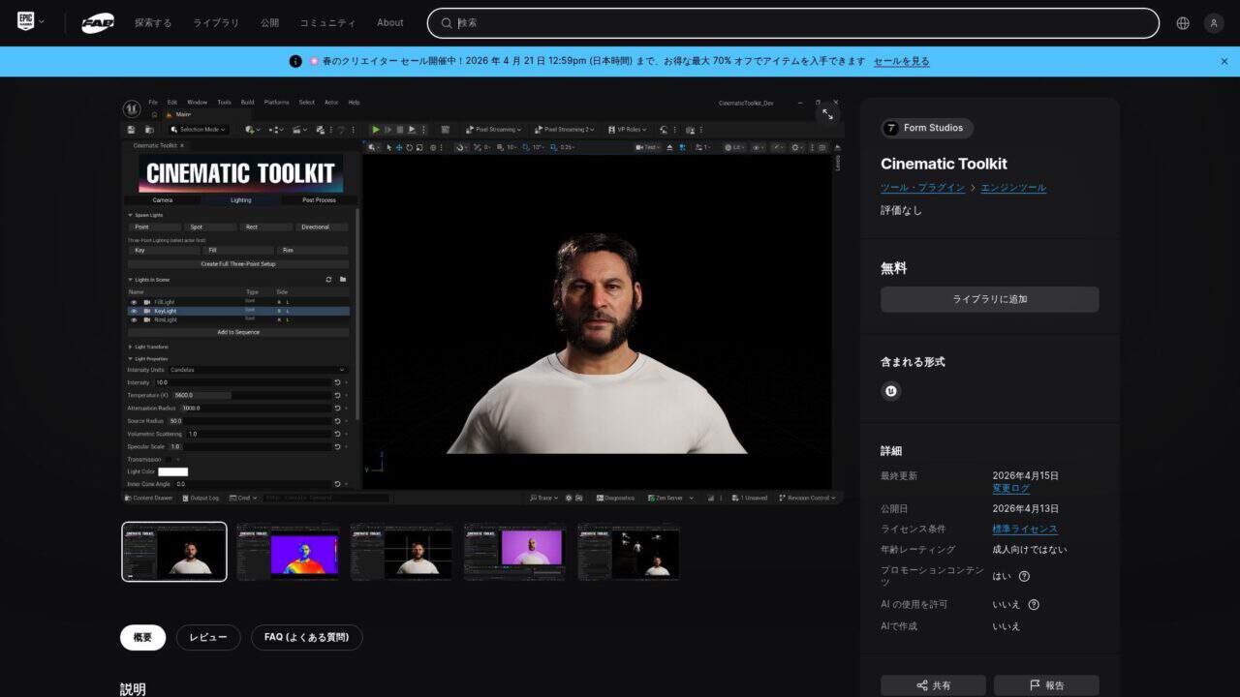1240x697 pixels.
Task: Open the globe language selector
Action: click(1183, 23)
